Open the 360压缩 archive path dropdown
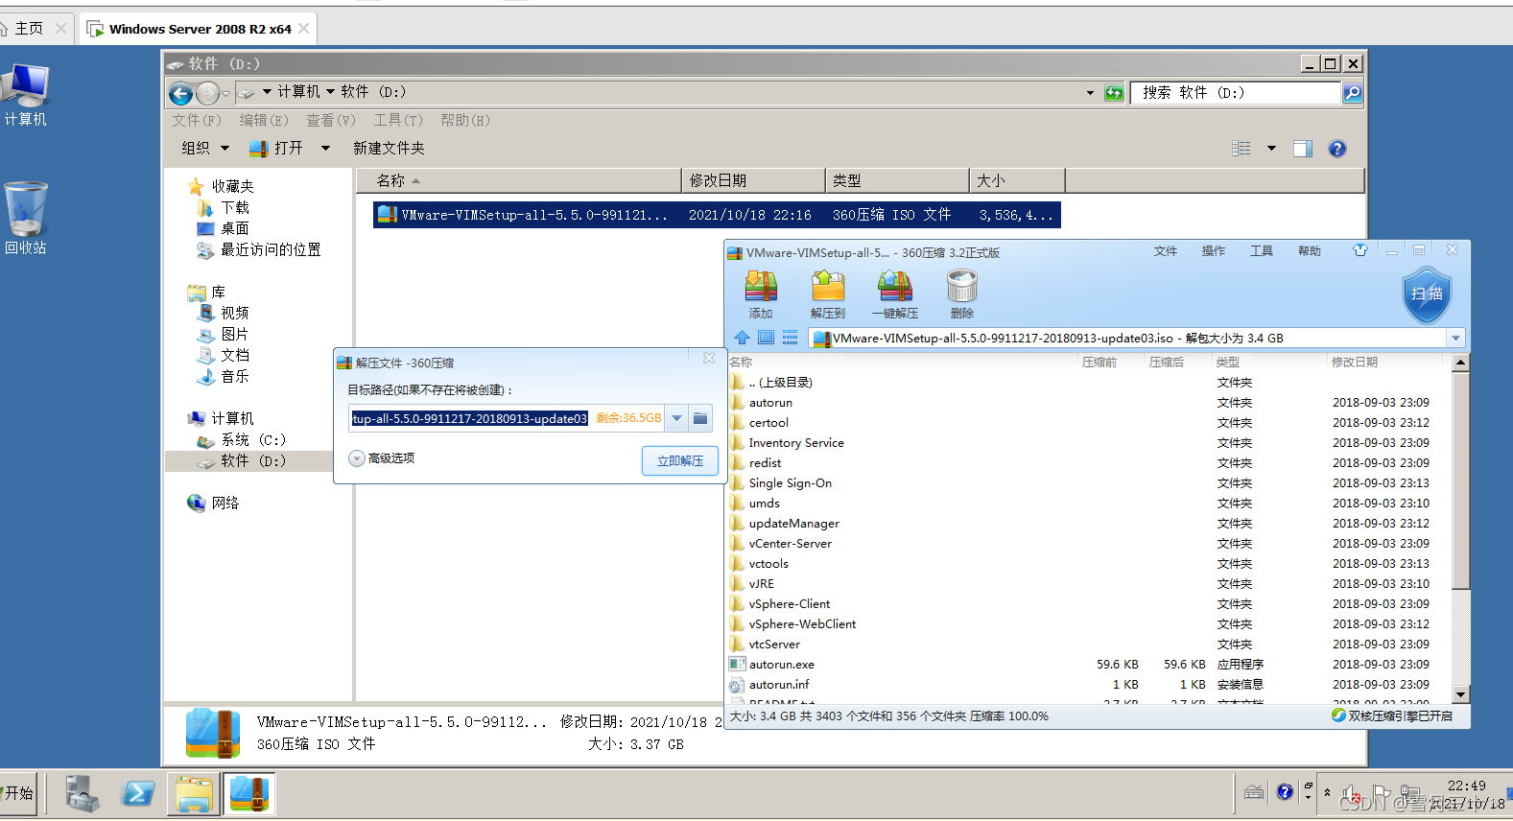The width and height of the screenshot is (1513, 821). coord(1455,338)
